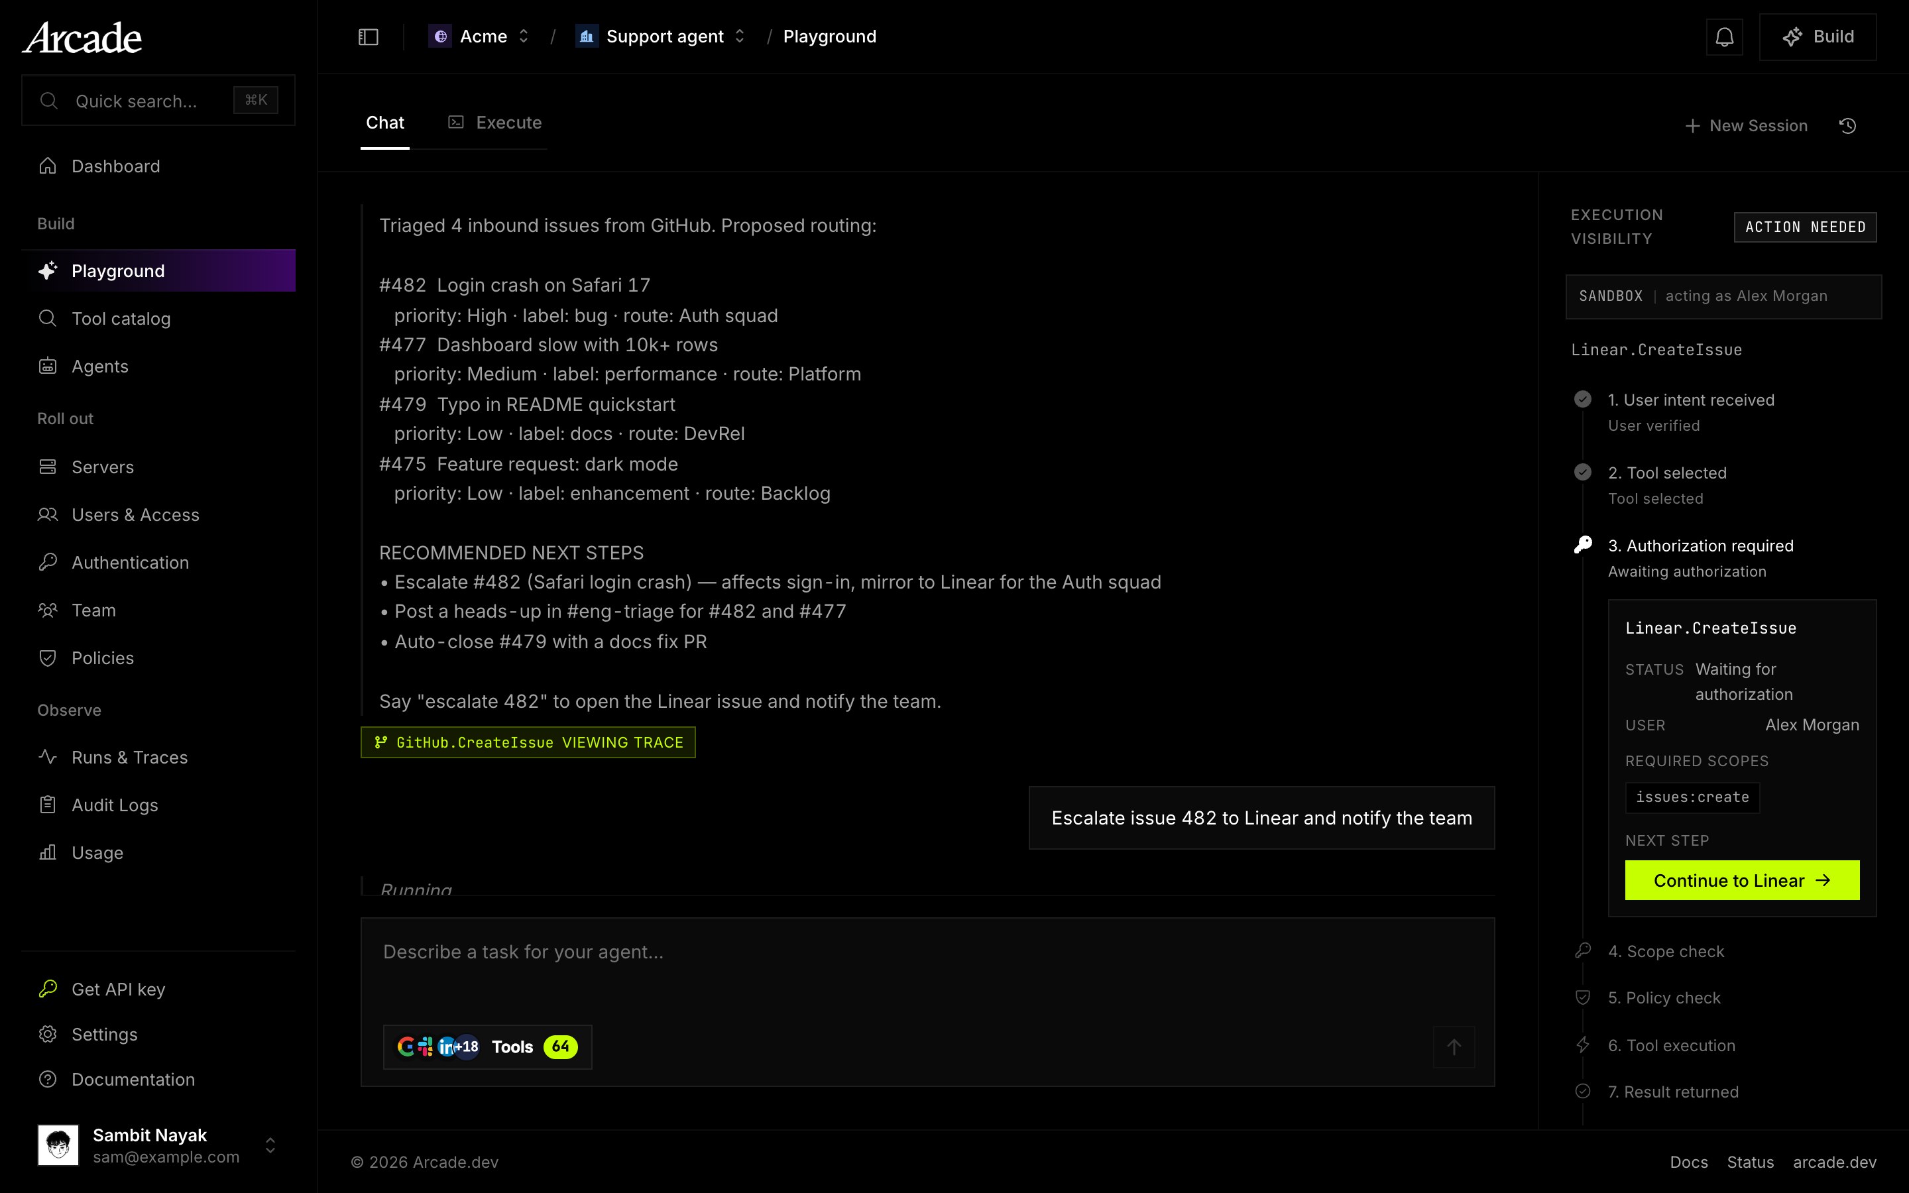Click the Team icon

48,610
